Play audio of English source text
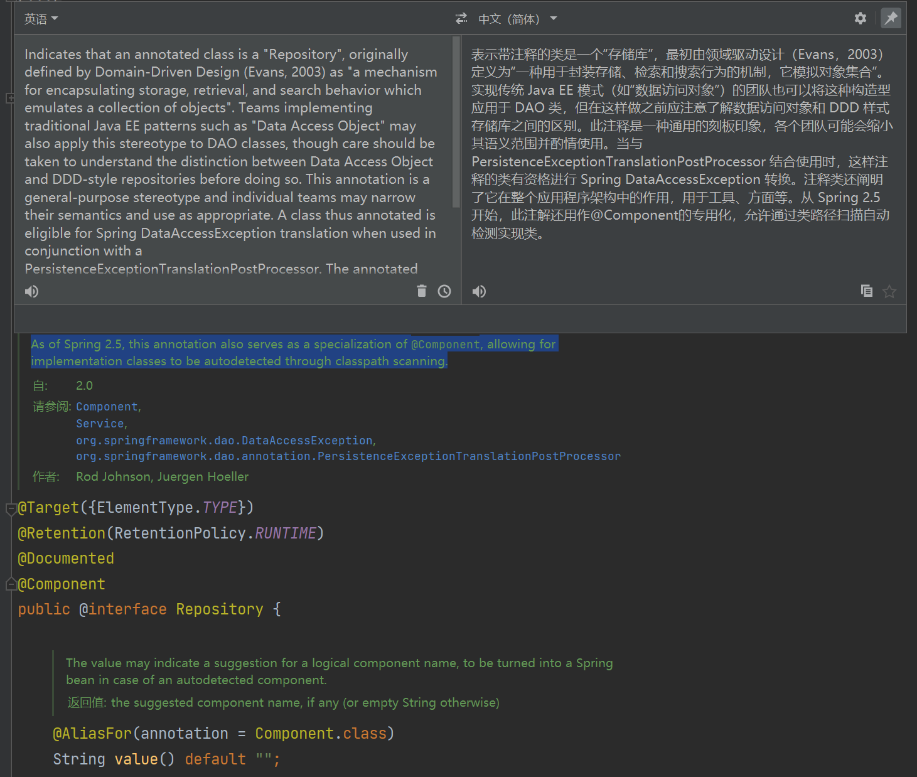 (31, 291)
